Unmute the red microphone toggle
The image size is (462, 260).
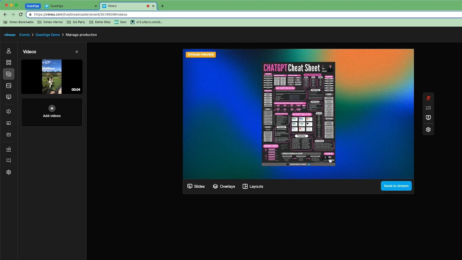click(428, 98)
